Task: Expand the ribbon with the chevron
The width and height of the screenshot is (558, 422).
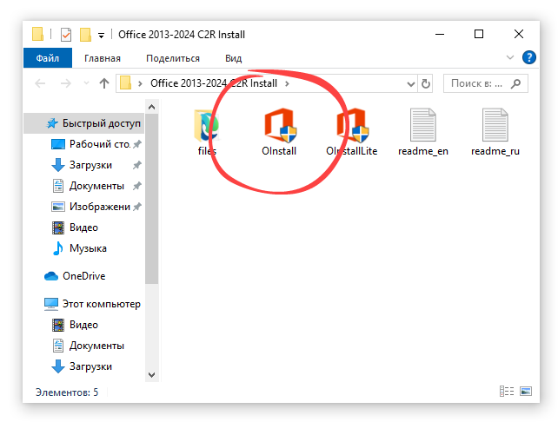Action: coord(510,57)
